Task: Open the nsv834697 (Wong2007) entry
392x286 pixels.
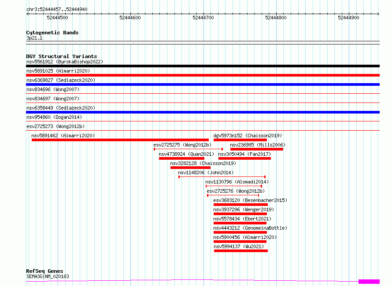Action: pos(53,99)
